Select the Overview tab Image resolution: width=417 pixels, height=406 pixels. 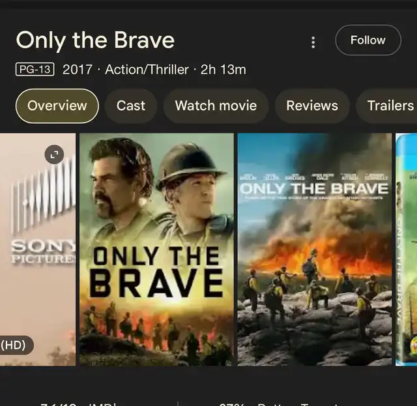(57, 106)
